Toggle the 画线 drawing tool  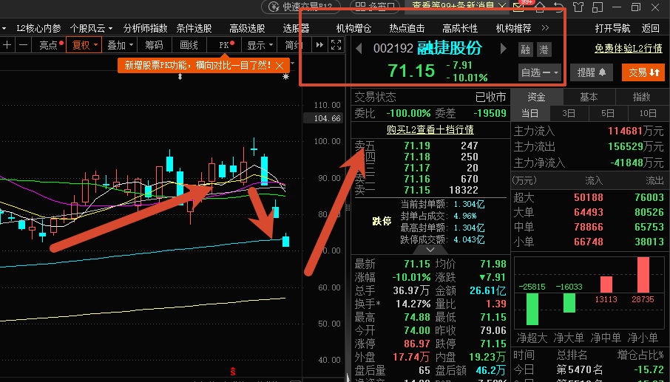(x=189, y=45)
